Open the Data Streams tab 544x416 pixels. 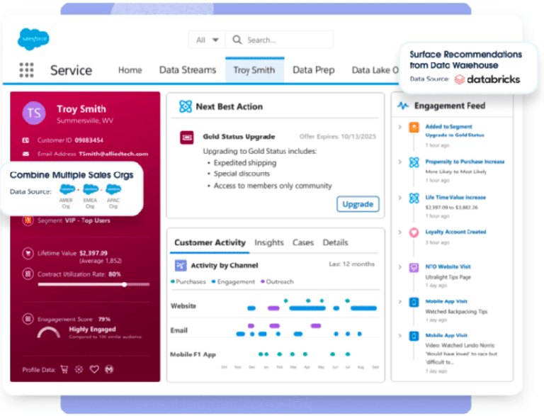(188, 70)
